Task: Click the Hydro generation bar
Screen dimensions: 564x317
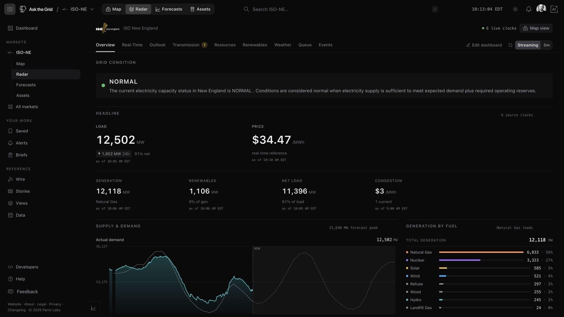Action: [441, 300]
